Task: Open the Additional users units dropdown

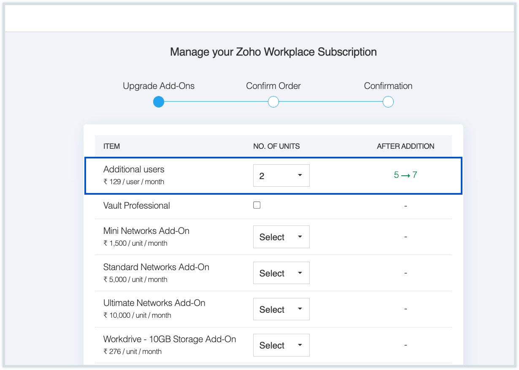Action: pos(281,176)
